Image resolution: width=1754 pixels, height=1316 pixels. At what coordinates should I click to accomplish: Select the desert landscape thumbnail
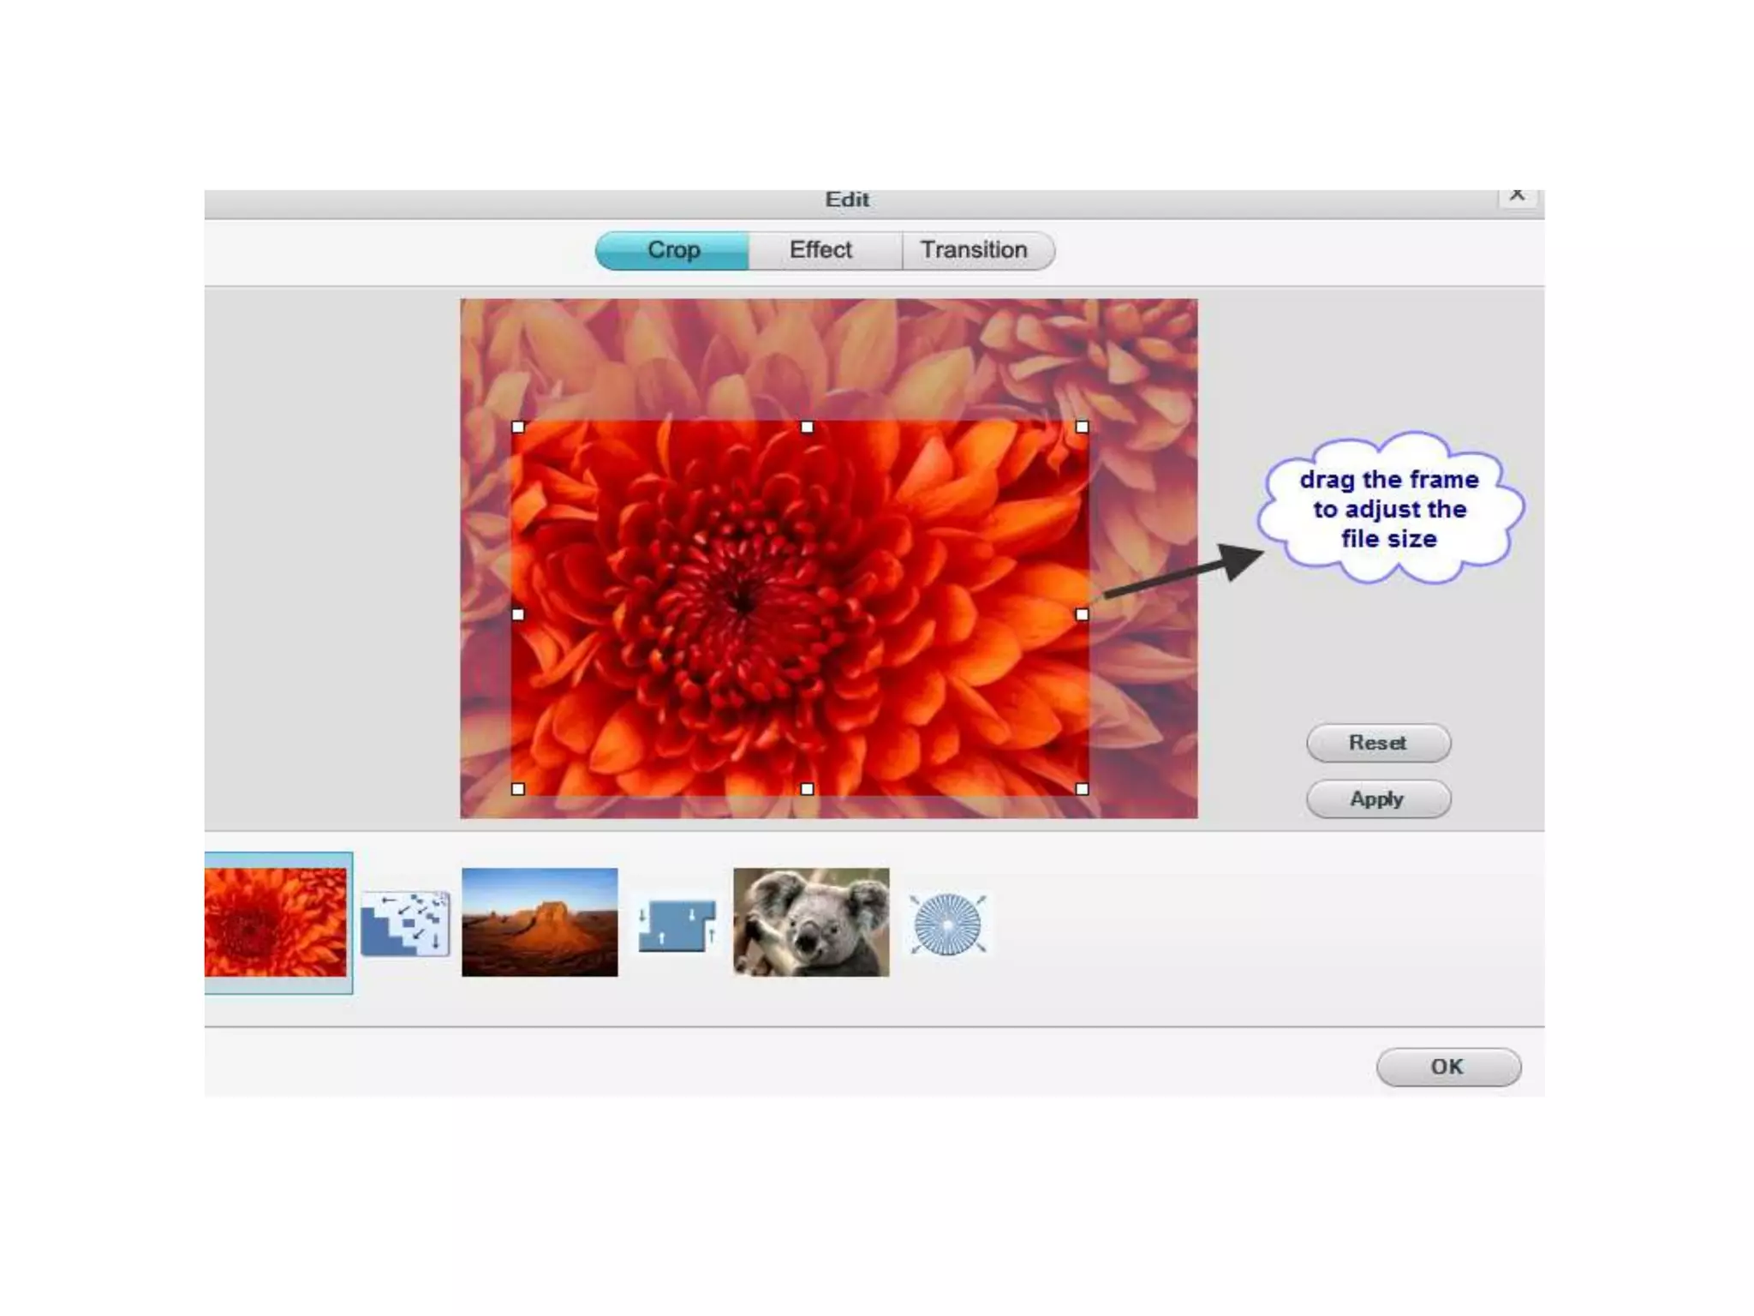click(540, 922)
